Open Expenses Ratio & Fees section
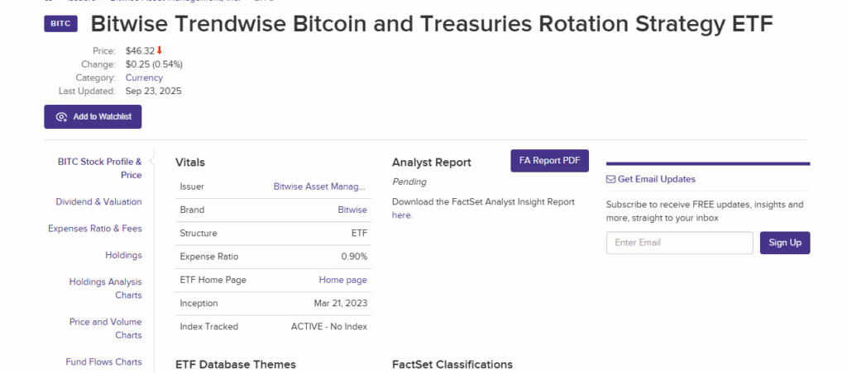Screen dimensions: 847x373 coord(95,229)
